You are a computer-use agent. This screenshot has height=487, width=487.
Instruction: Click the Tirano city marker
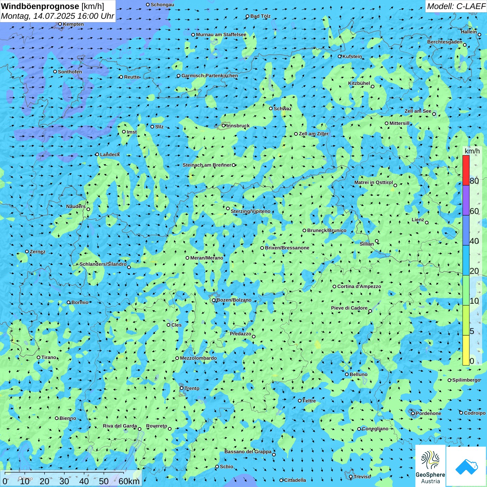39,357
